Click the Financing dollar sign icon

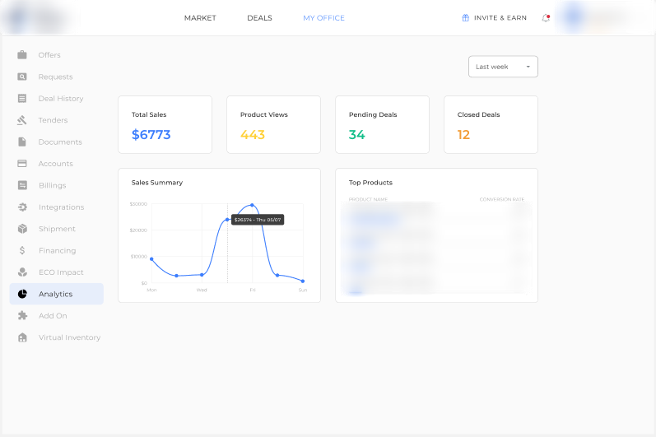point(22,250)
